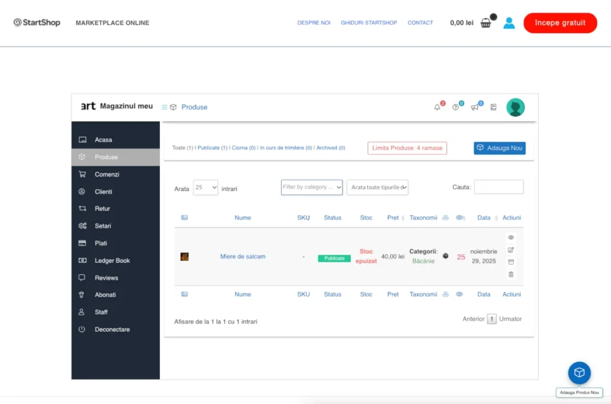Open Ledger Book in sidebar
Image resolution: width=611 pixels, height=404 pixels.
point(116,260)
